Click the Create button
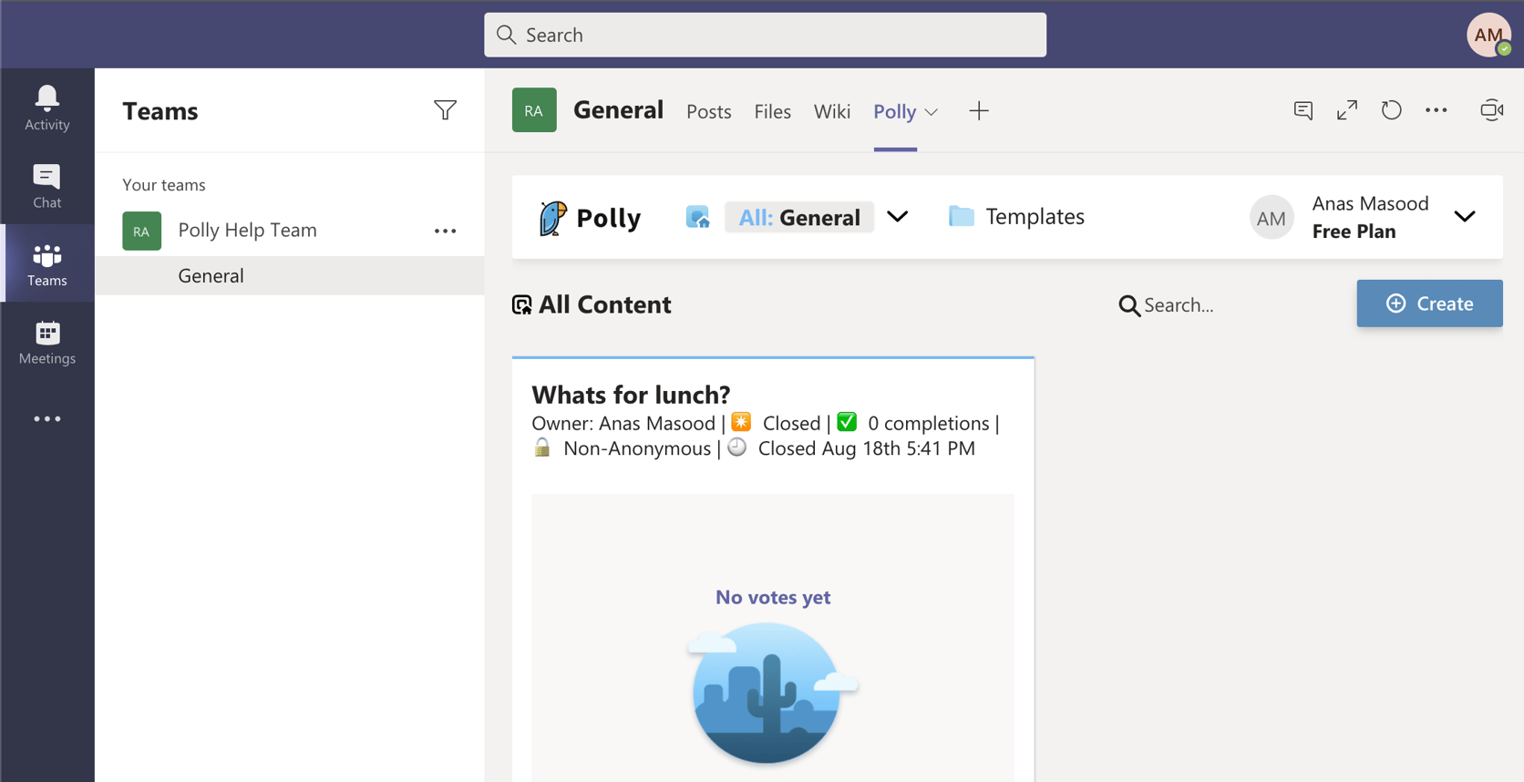Viewport: 1524px width, 782px height. [x=1429, y=304]
